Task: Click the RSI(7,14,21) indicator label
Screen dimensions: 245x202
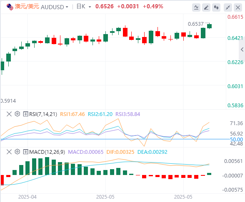Action: tap(43, 114)
